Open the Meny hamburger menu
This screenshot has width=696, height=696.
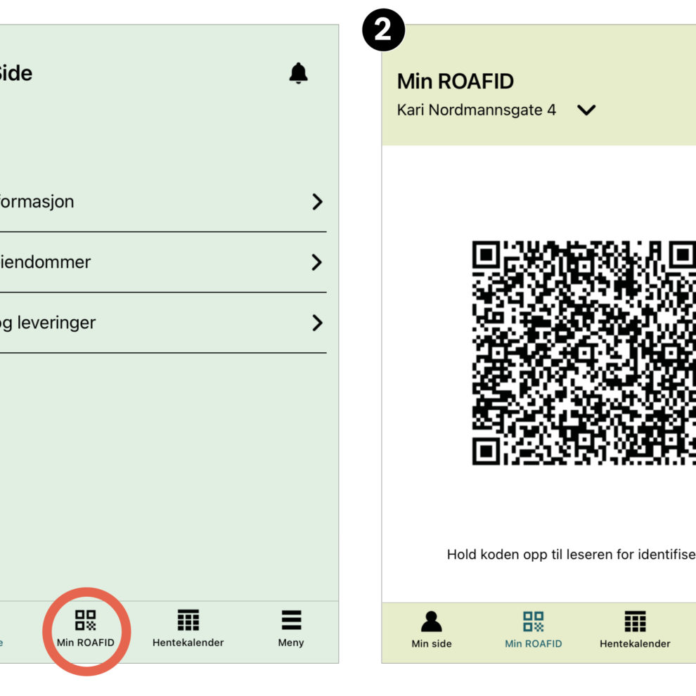291,628
